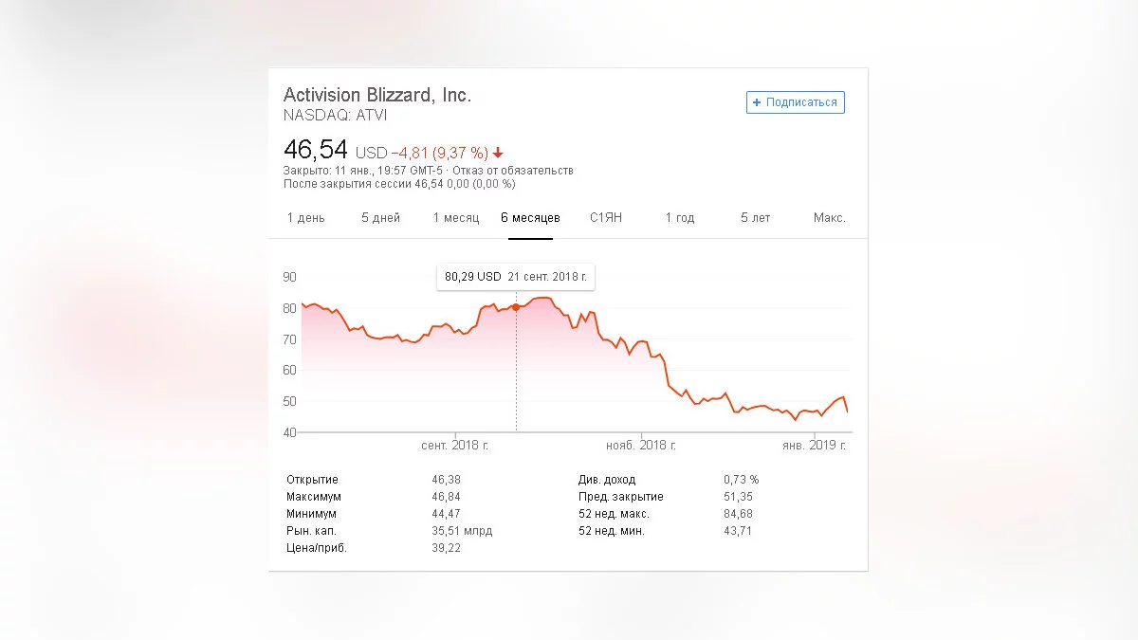Show the Макс. full history tab
The height and width of the screenshot is (640, 1138).
coord(829,218)
